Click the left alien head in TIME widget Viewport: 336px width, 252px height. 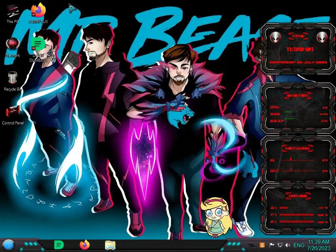275,37
